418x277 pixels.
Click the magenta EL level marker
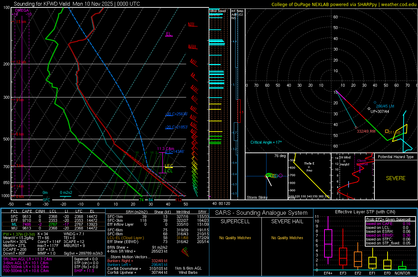click(169, 34)
